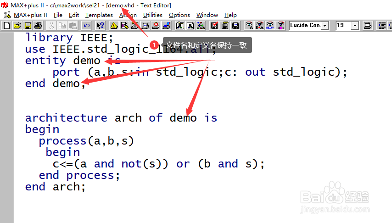This screenshot has height=223, width=392.
Task: Open the Window menu
Action: pyautogui.click(x=207, y=15)
